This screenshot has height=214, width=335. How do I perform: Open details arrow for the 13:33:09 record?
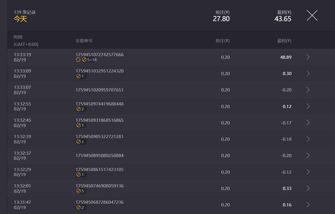pyautogui.click(x=308, y=74)
